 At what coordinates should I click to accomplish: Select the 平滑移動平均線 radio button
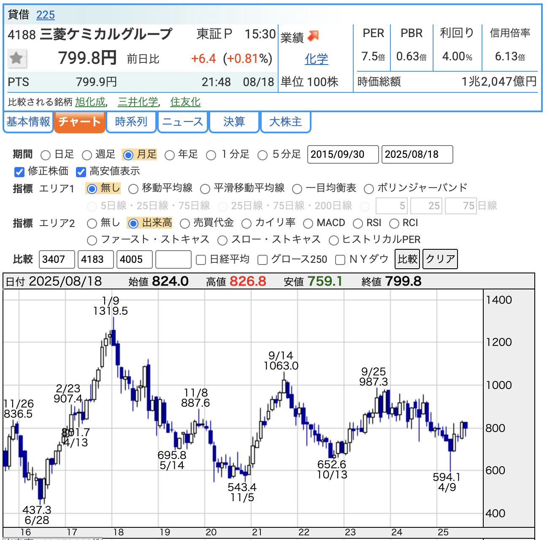(x=205, y=189)
